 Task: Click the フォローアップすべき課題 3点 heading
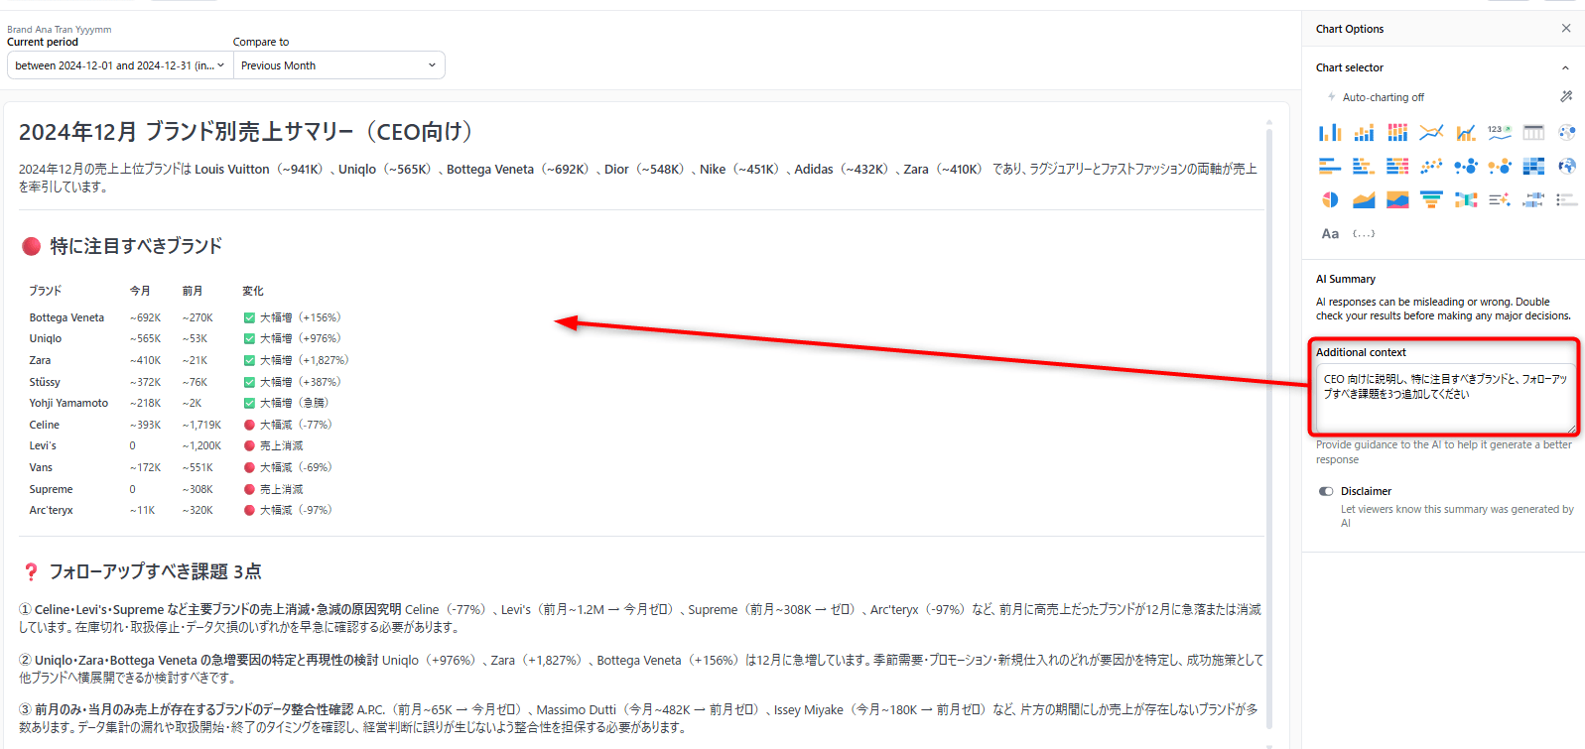[x=156, y=571]
